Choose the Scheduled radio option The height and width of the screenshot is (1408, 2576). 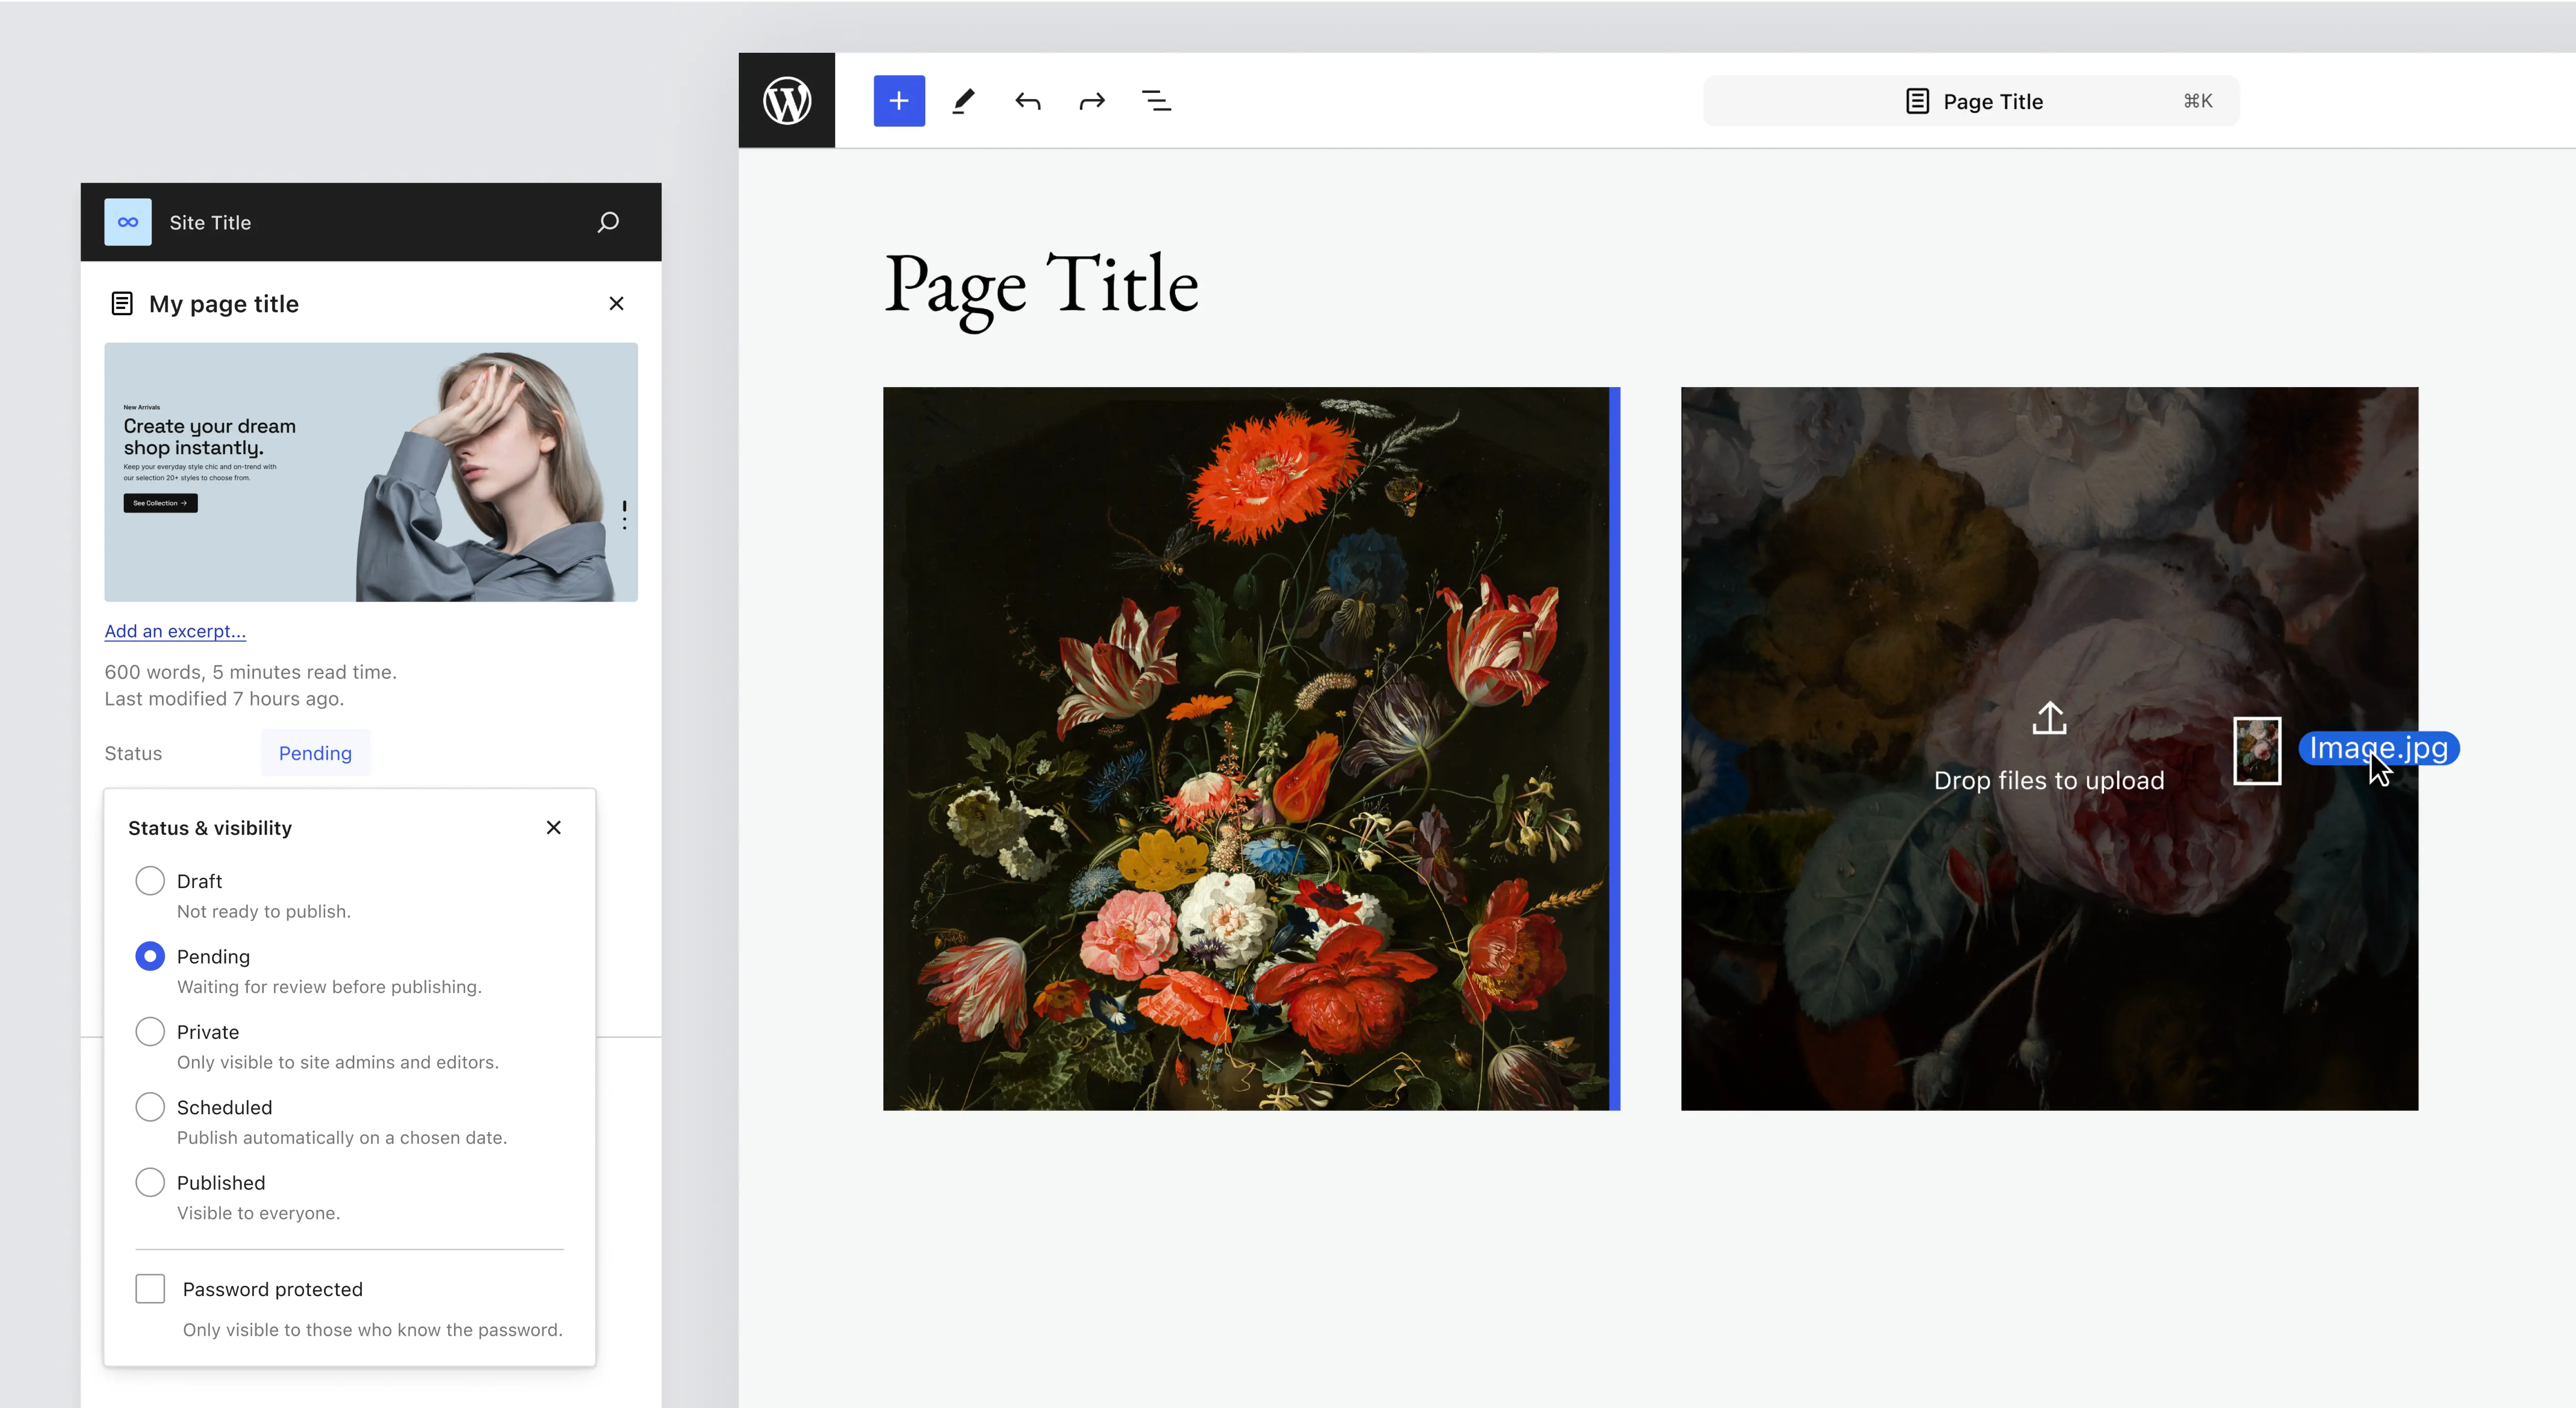[150, 1106]
